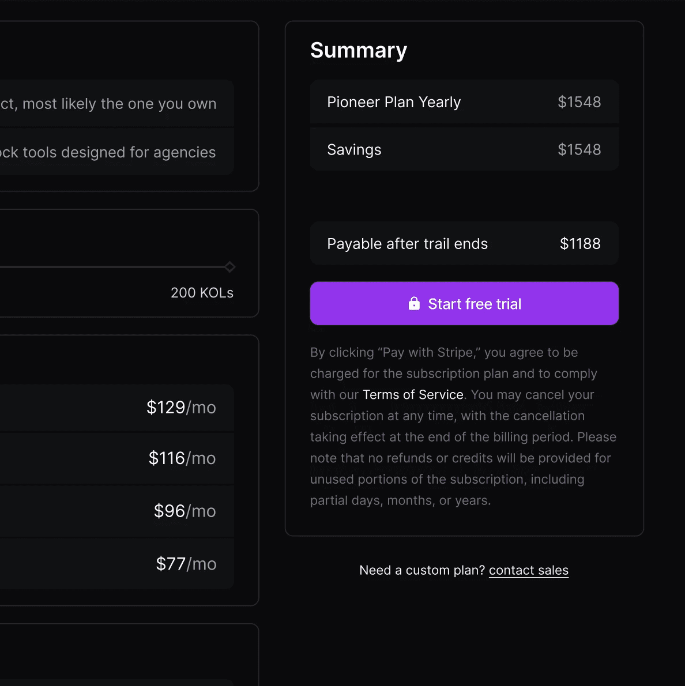This screenshot has height=686, width=685.
Task: Select the $129/mo pricing option
Action: pyautogui.click(x=117, y=408)
